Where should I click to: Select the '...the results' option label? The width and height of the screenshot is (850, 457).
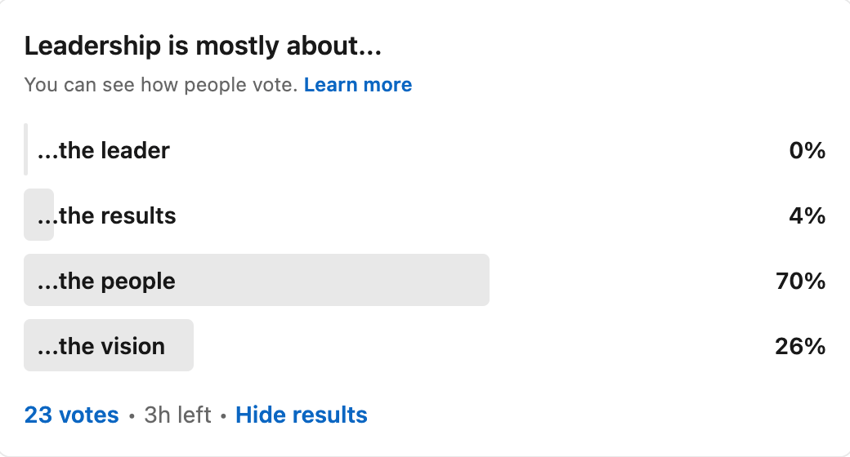click(107, 215)
